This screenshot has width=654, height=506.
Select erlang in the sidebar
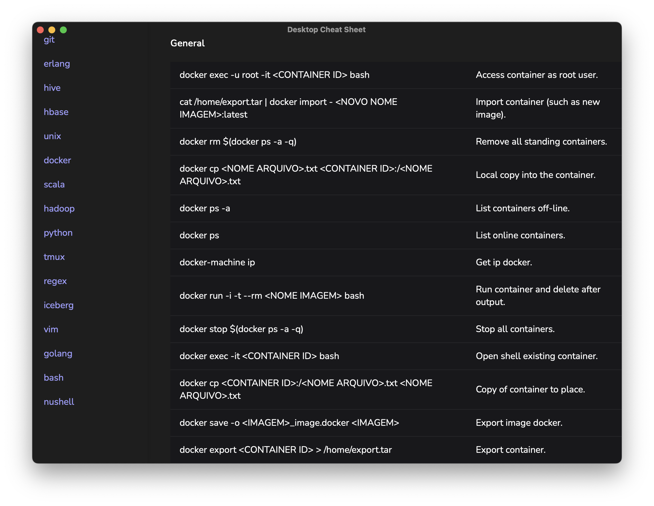[57, 64]
